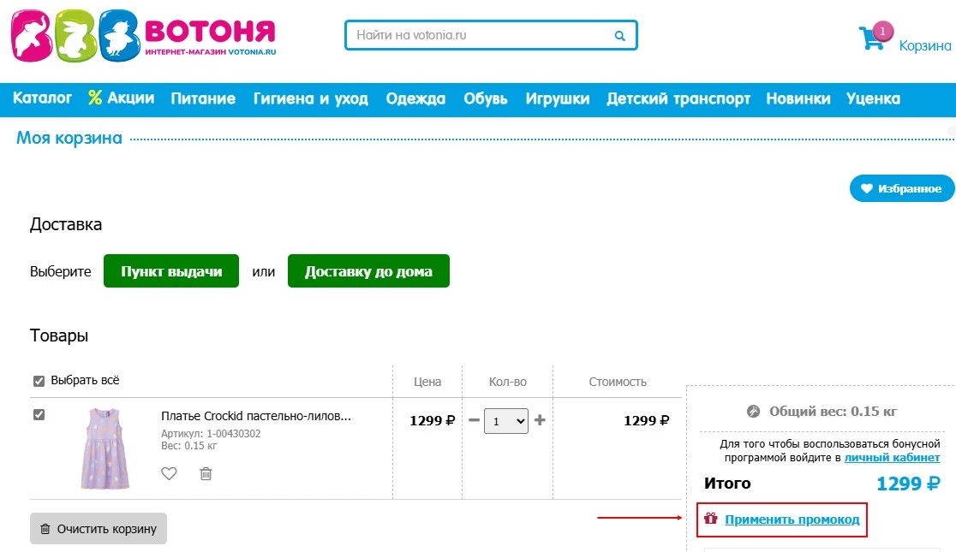This screenshot has width=956, height=552.
Task: Click the trash icon to remove the dress
Action: tap(206, 473)
